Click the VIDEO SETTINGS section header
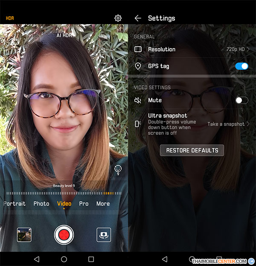This screenshot has width=256, height=266. (152, 88)
